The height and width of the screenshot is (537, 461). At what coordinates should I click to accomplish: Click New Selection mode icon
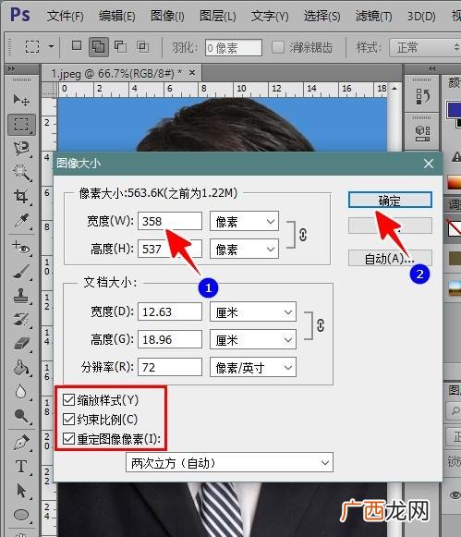click(x=77, y=45)
